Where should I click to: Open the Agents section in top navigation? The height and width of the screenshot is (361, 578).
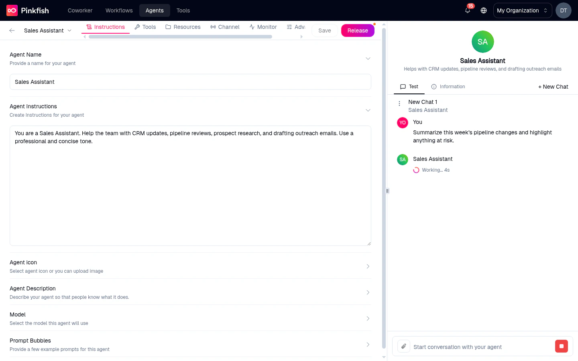coord(155,10)
